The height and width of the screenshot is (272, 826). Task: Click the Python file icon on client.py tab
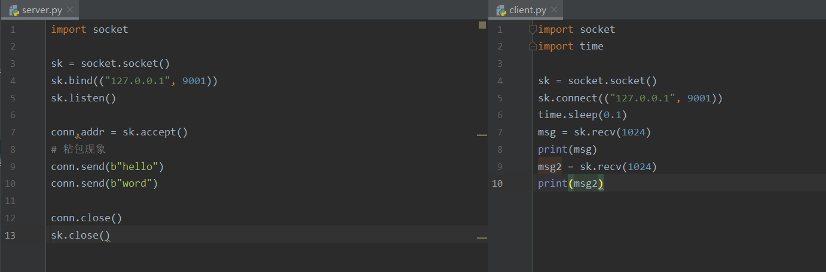coord(500,10)
